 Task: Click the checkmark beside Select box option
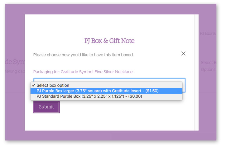tap(33, 85)
